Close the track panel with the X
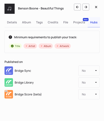Viewport: 104px width, 121px height. [96, 7]
